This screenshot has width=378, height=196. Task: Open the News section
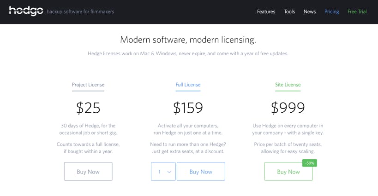click(x=310, y=12)
